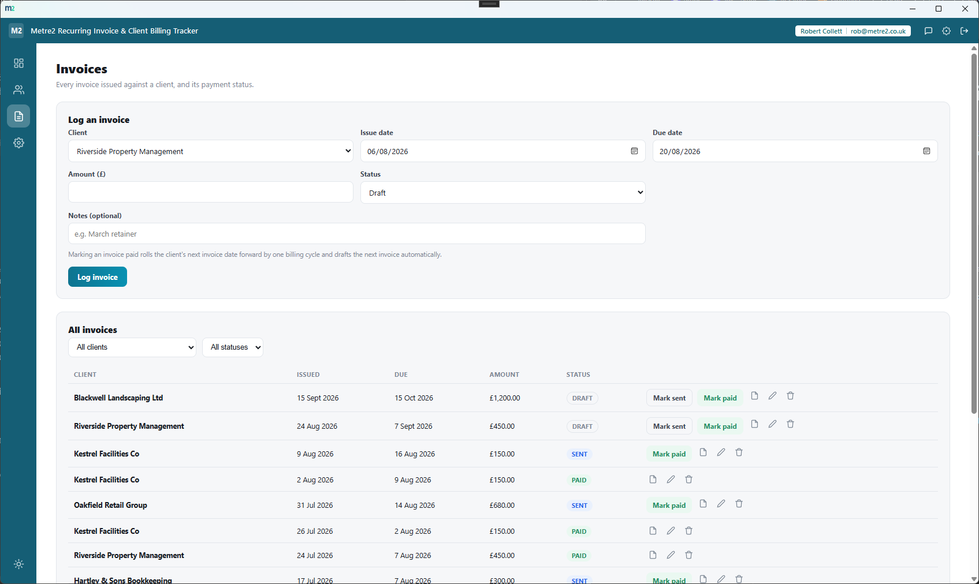
Task: Delete the Oakfield Retail Group invoice
Action: [x=739, y=504]
